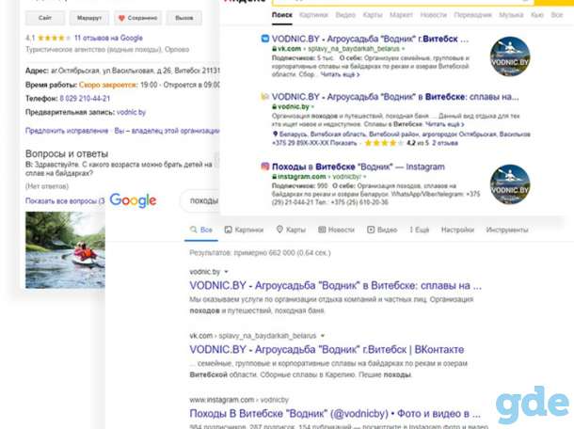Viewport: 574px width, 429px height.
Task: Expand arrow after vk.com URL in Yandex result
Action: click(x=403, y=49)
